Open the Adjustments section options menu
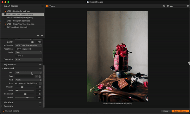 click(40, 64)
